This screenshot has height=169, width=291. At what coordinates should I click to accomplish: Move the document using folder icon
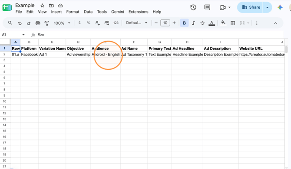(x=51, y=6)
